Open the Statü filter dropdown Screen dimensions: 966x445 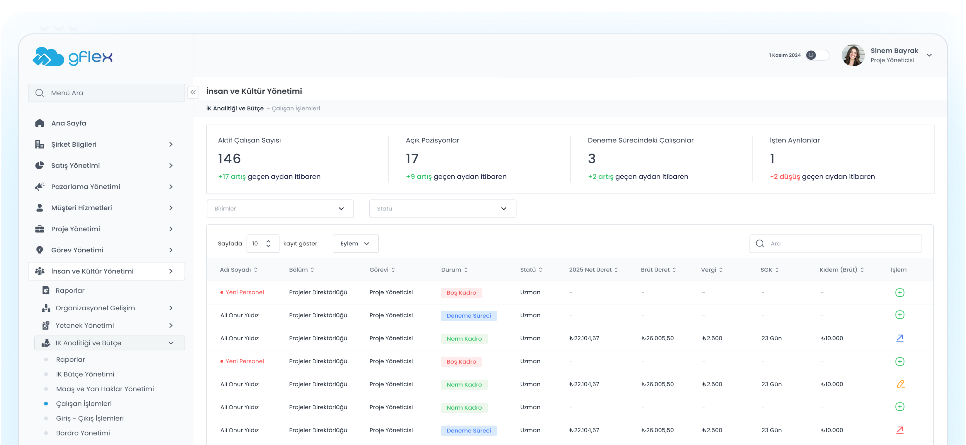[442, 209]
